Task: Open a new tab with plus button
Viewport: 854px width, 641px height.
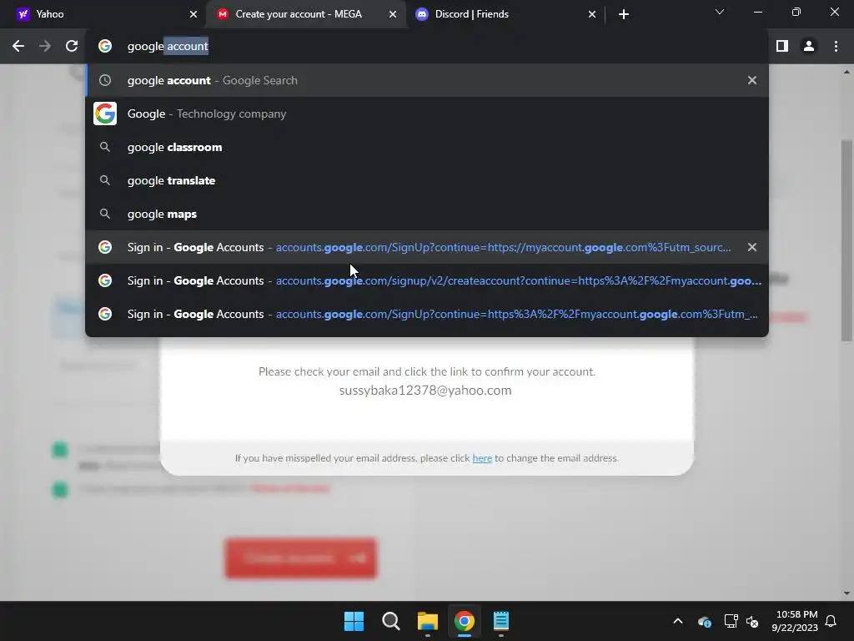Action: [624, 14]
